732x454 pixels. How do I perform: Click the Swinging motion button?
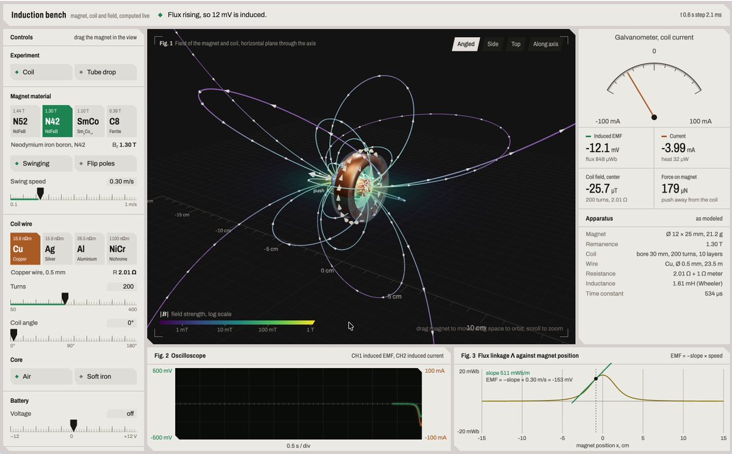[x=41, y=163]
